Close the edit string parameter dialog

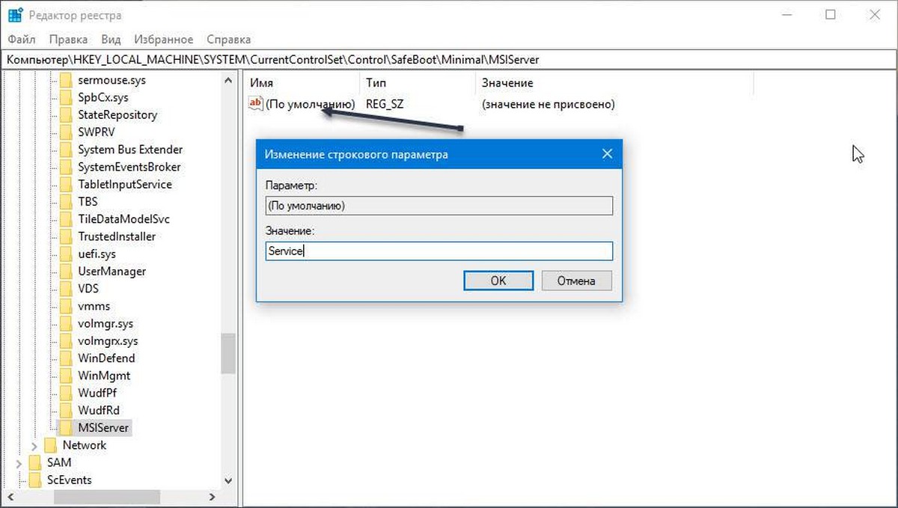tap(607, 154)
